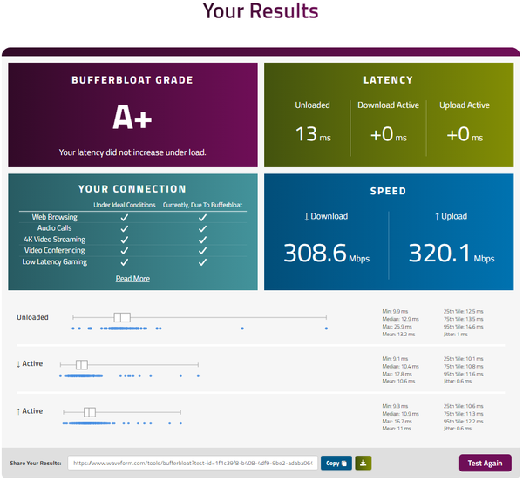
Task: Click 4K Video Streaming ideal conditions checkmark
Action: coord(124,239)
